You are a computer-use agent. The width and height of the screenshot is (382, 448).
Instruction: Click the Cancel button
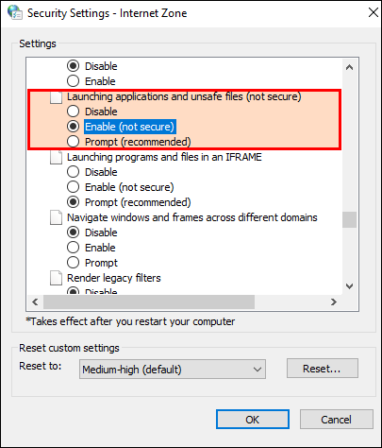336,420
